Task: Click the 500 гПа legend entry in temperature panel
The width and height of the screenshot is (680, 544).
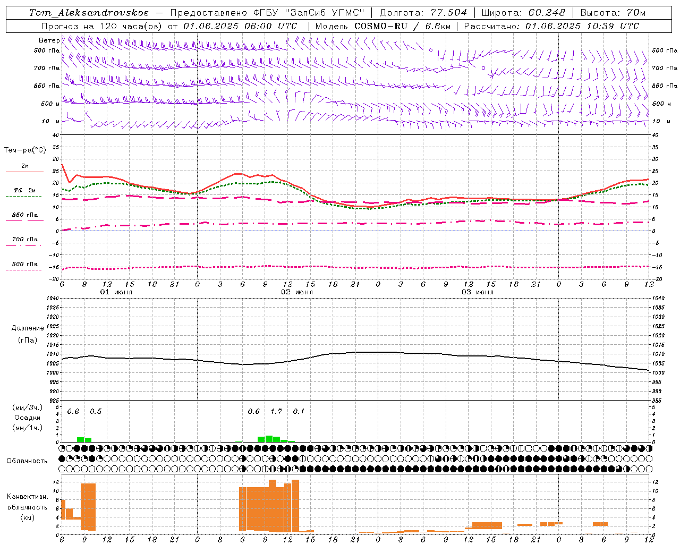Action: coord(25,264)
